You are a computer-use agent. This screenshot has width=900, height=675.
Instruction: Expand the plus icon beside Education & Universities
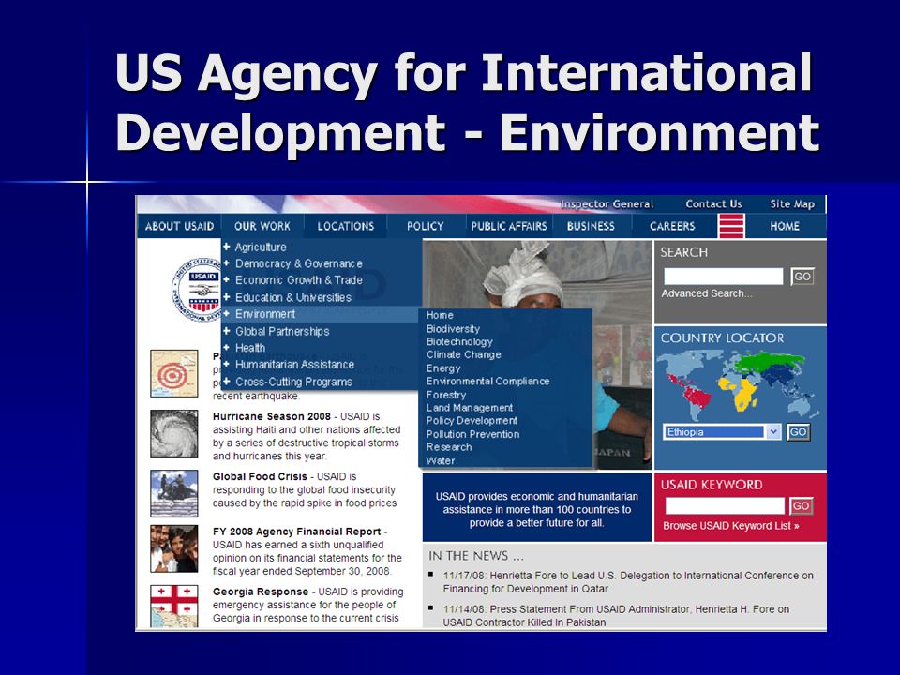[226, 297]
